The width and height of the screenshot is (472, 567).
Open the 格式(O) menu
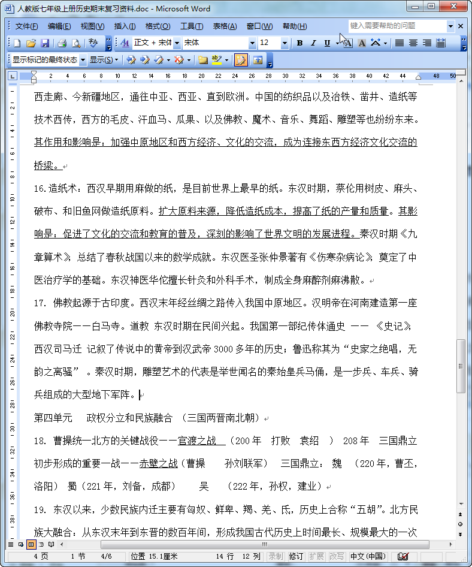158,26
